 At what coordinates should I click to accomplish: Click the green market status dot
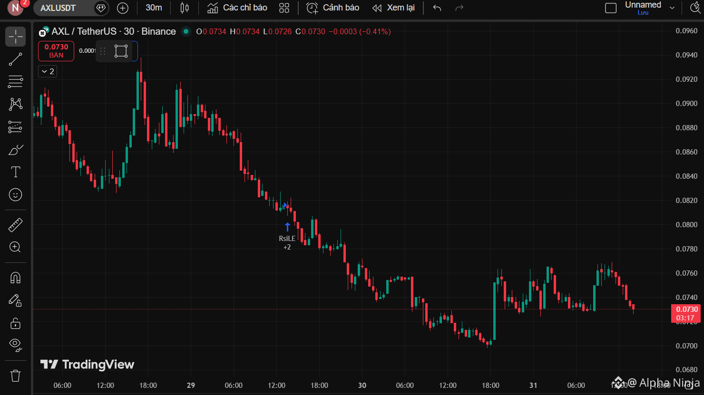[x=186, y=31]
